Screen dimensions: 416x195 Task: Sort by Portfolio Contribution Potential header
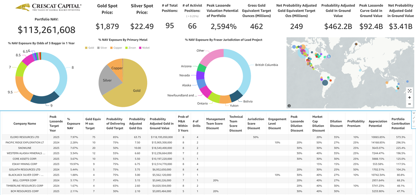click(401, 124)
